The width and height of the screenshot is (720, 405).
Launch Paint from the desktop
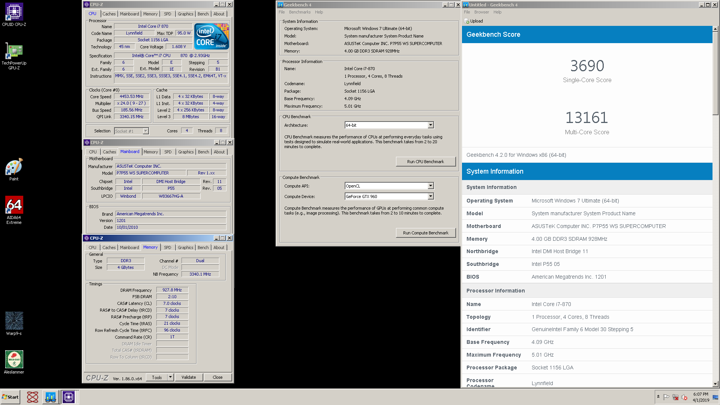pos(14,170)
